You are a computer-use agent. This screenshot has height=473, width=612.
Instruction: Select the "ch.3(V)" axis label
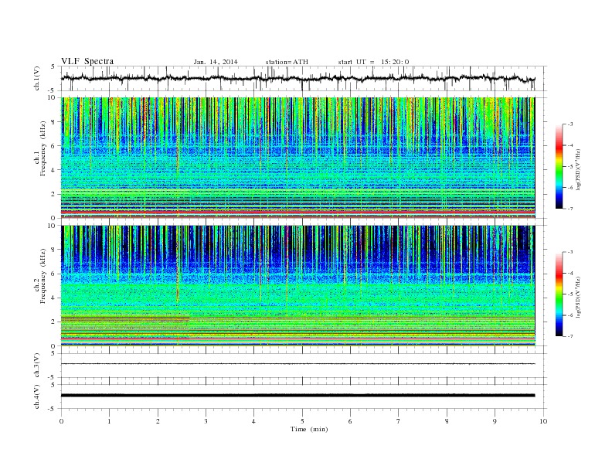click(37, 366)
